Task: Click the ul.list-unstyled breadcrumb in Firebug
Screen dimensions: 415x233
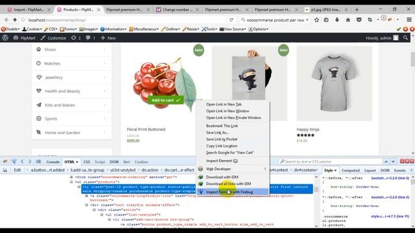Action: (x=123, y=170)
